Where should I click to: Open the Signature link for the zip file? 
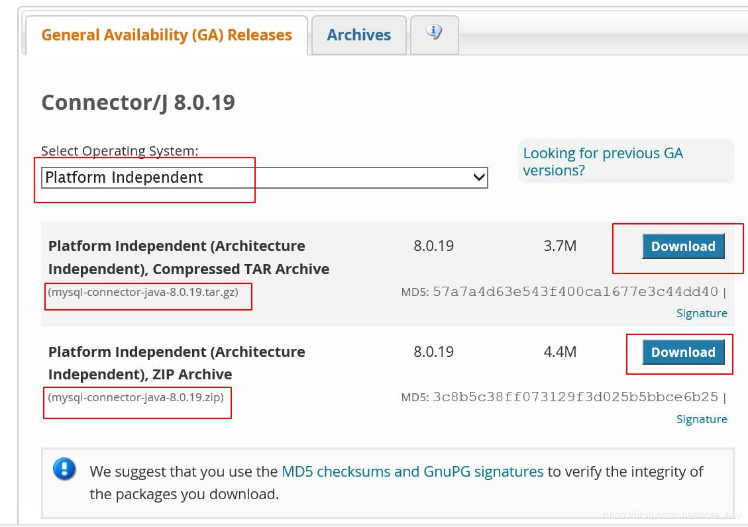[702, 419]
